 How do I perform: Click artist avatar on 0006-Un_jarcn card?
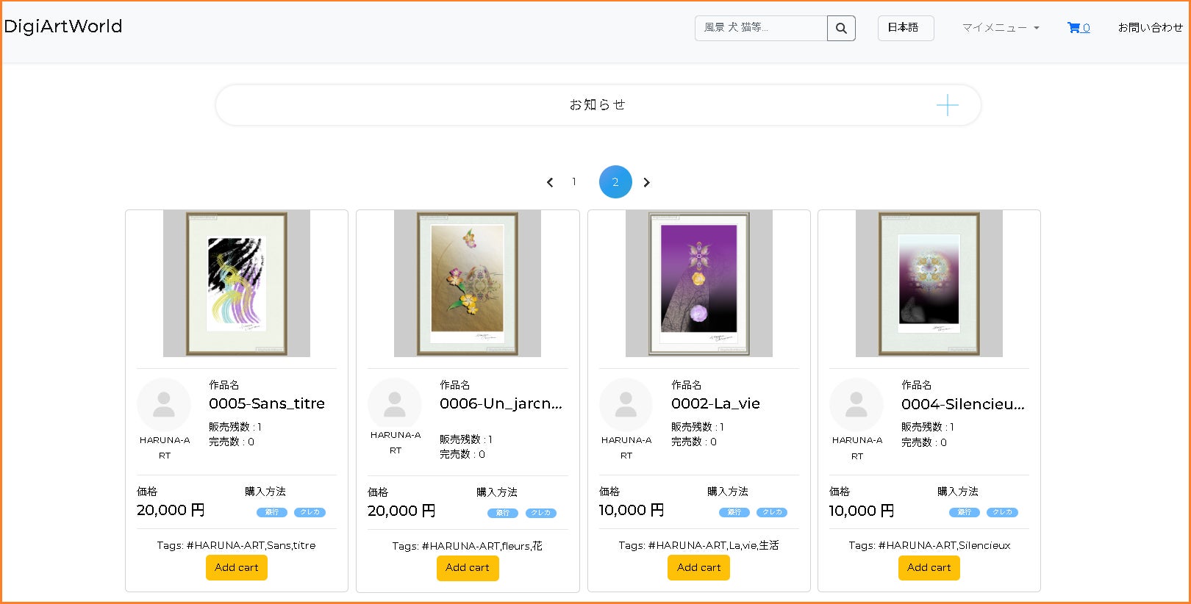coord(395,405)
